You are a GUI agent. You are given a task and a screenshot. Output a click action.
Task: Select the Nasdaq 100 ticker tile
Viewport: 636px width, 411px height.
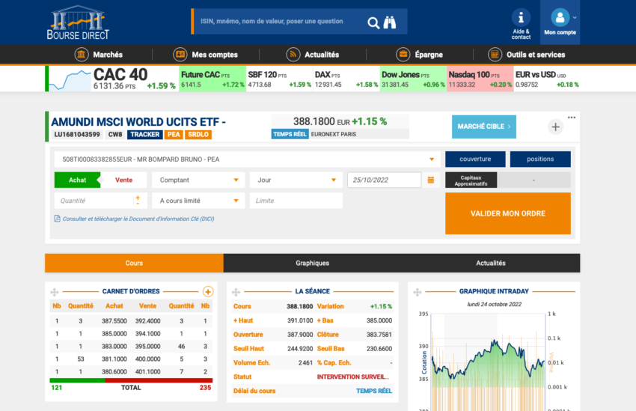480,79
